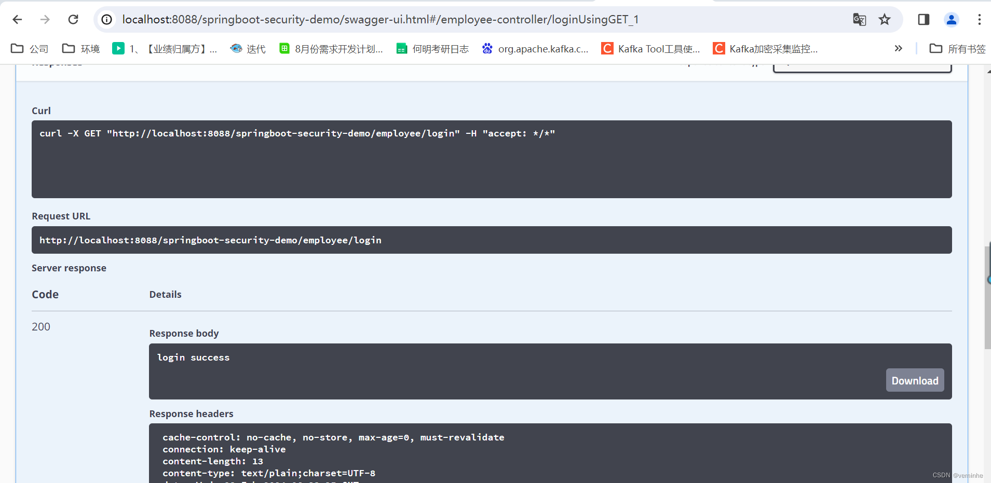991x483 pixels.
Task: Click the red YouTube bookmark icon
Action: [118, 48]
